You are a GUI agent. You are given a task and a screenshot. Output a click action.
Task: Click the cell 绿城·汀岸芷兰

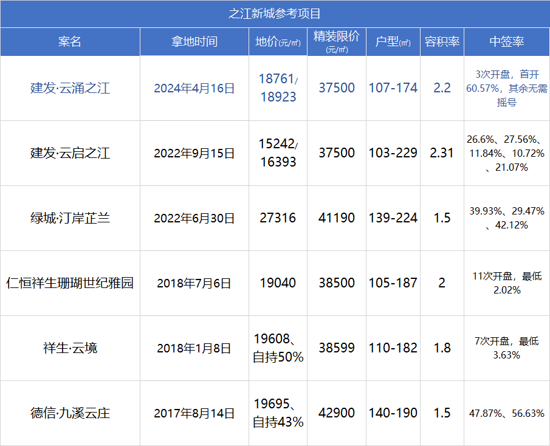coord(70,218)
